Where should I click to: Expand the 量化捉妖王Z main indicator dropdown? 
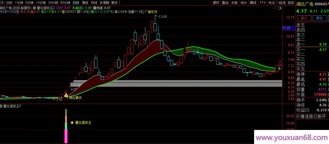(x=35, y=8)
